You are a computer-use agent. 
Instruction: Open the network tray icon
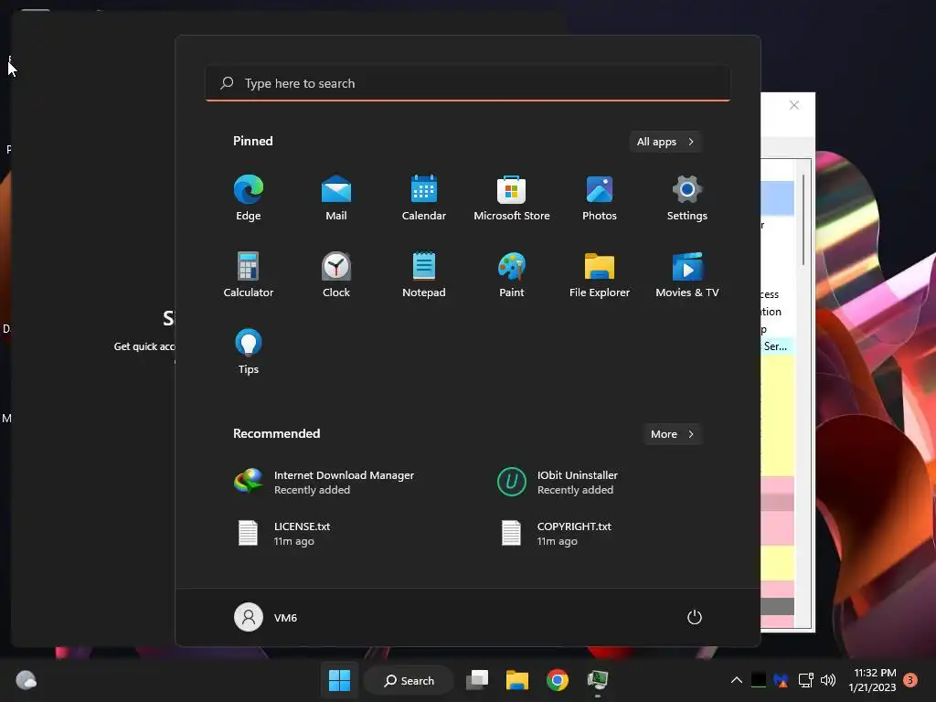[806, 680]
